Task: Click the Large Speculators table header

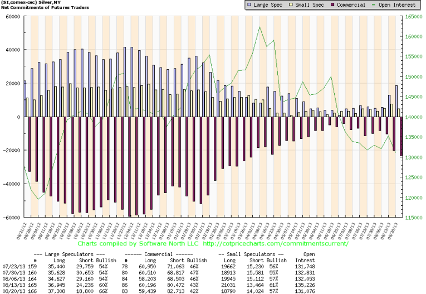Action: [69, 254]
